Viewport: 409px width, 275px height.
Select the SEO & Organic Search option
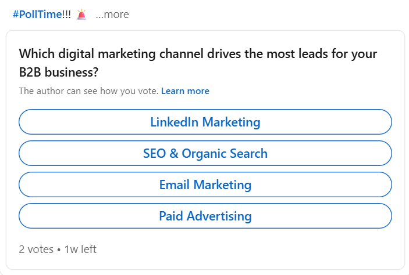205,153
